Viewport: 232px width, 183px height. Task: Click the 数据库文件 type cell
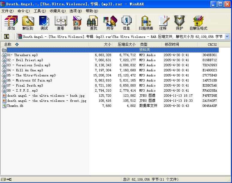click(148, 106)
